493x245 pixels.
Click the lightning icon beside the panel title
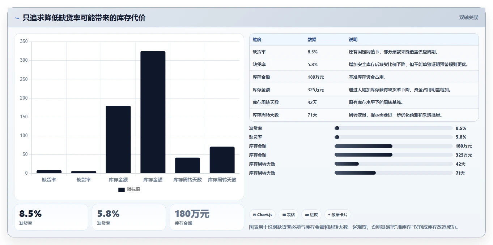[x=17, y=18]
